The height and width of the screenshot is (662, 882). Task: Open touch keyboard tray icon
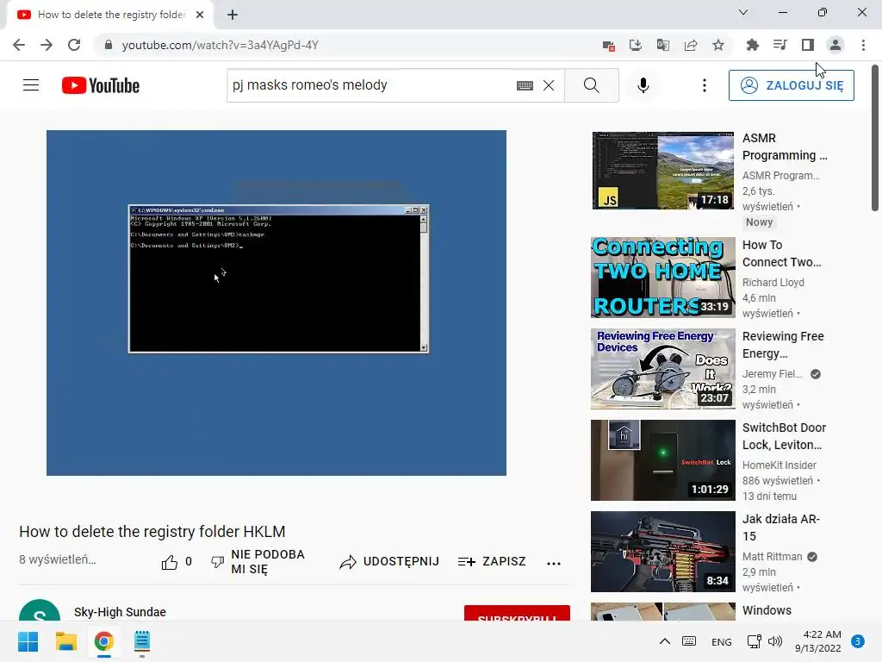tap(689, 641)
